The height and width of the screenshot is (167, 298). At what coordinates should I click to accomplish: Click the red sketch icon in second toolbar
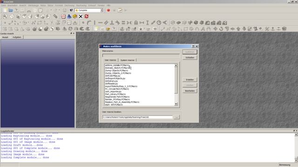pyautogui.click(x=63, y=17)
